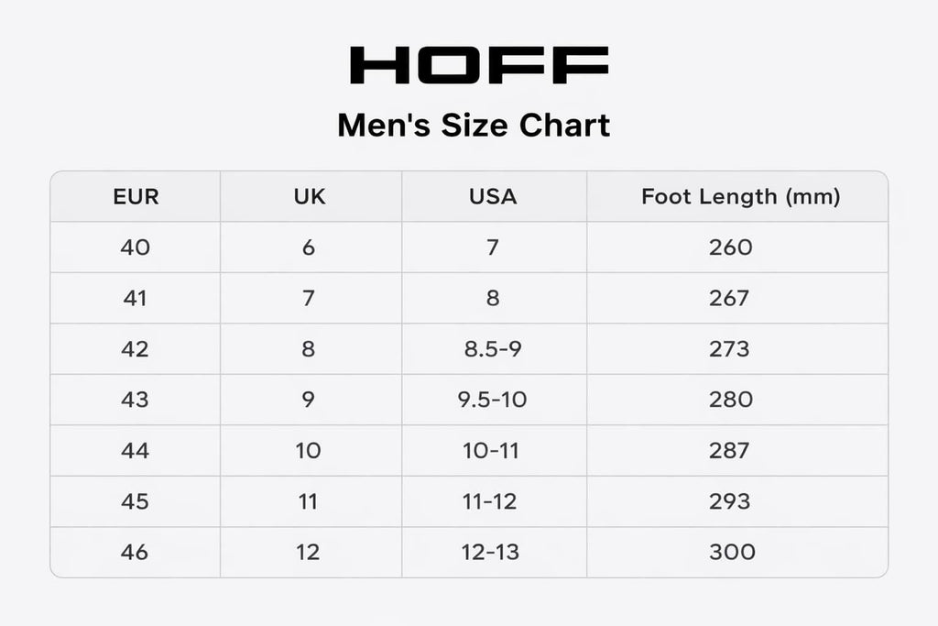Screen dimensions: 938x626
Task: Select UK size 9 cell
Action: 309,400
